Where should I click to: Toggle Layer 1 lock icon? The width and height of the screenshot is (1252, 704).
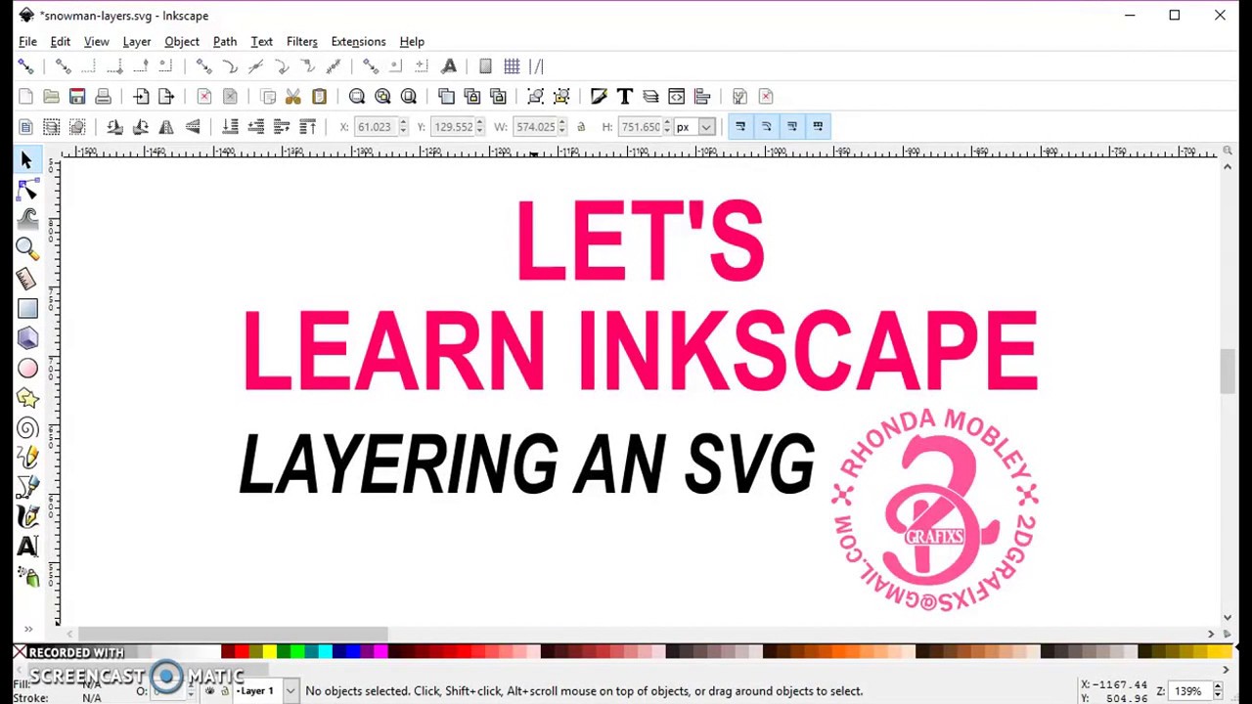(224, 691)
